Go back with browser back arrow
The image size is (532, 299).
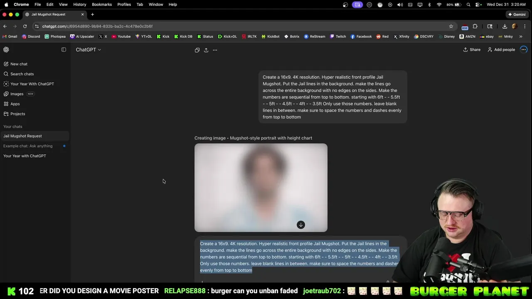[5, 26]
